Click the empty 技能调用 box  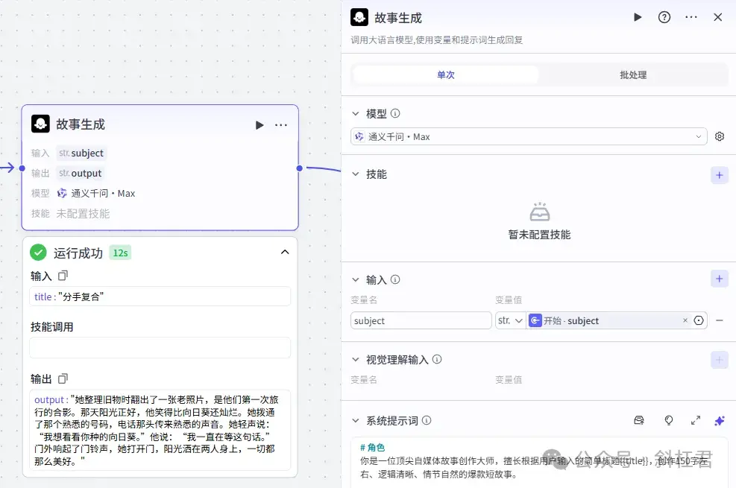(x=160, y=348)
